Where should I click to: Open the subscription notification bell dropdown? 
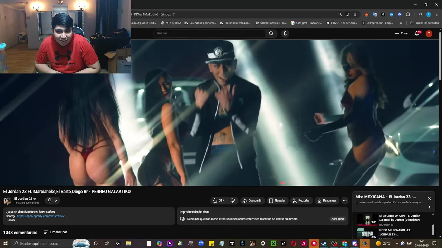point(52,200)
